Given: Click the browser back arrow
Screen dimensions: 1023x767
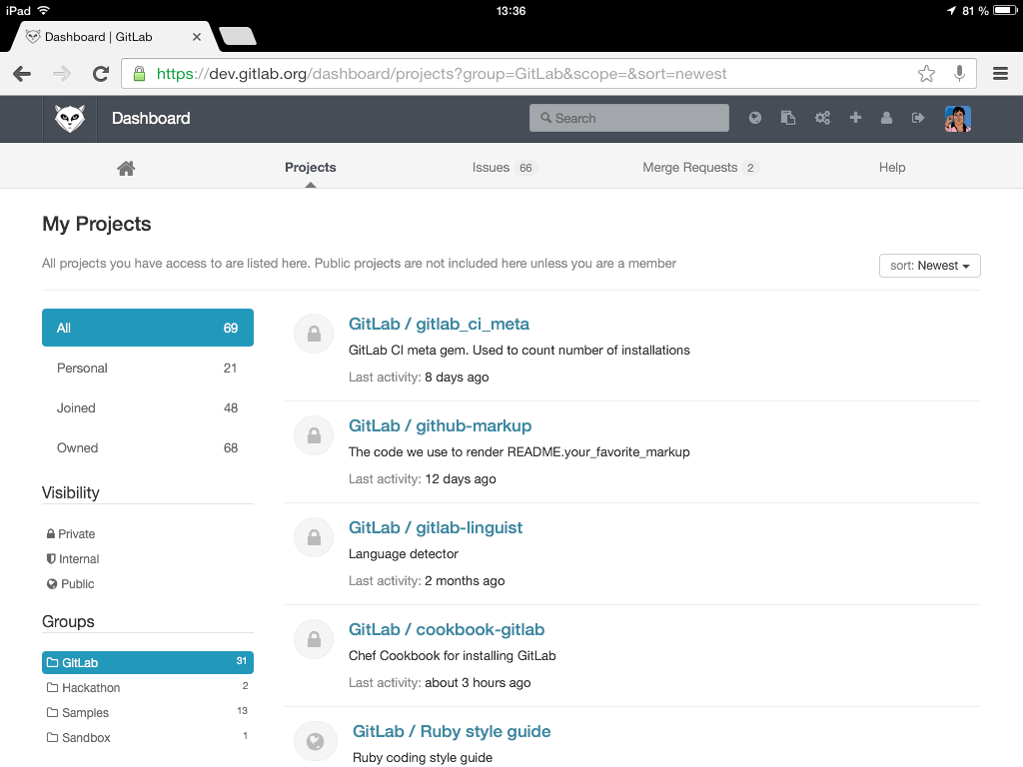Looking at the screenshot, I should [24, 73].
